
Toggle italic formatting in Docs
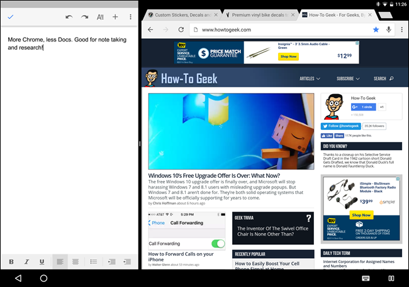point(26,261)
